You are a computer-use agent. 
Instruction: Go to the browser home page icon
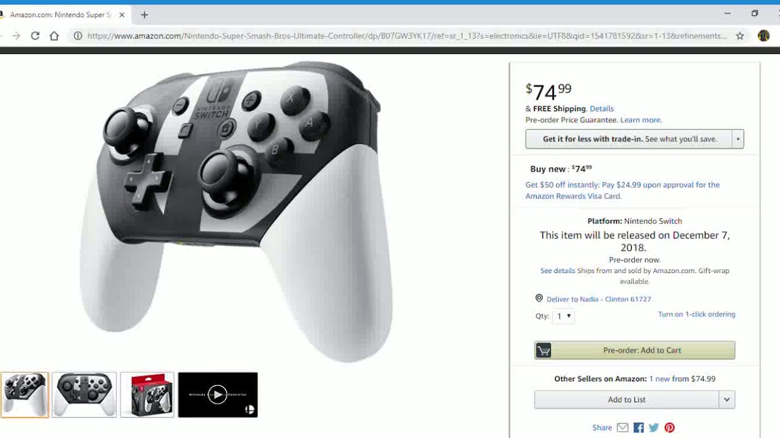point(54,36)
